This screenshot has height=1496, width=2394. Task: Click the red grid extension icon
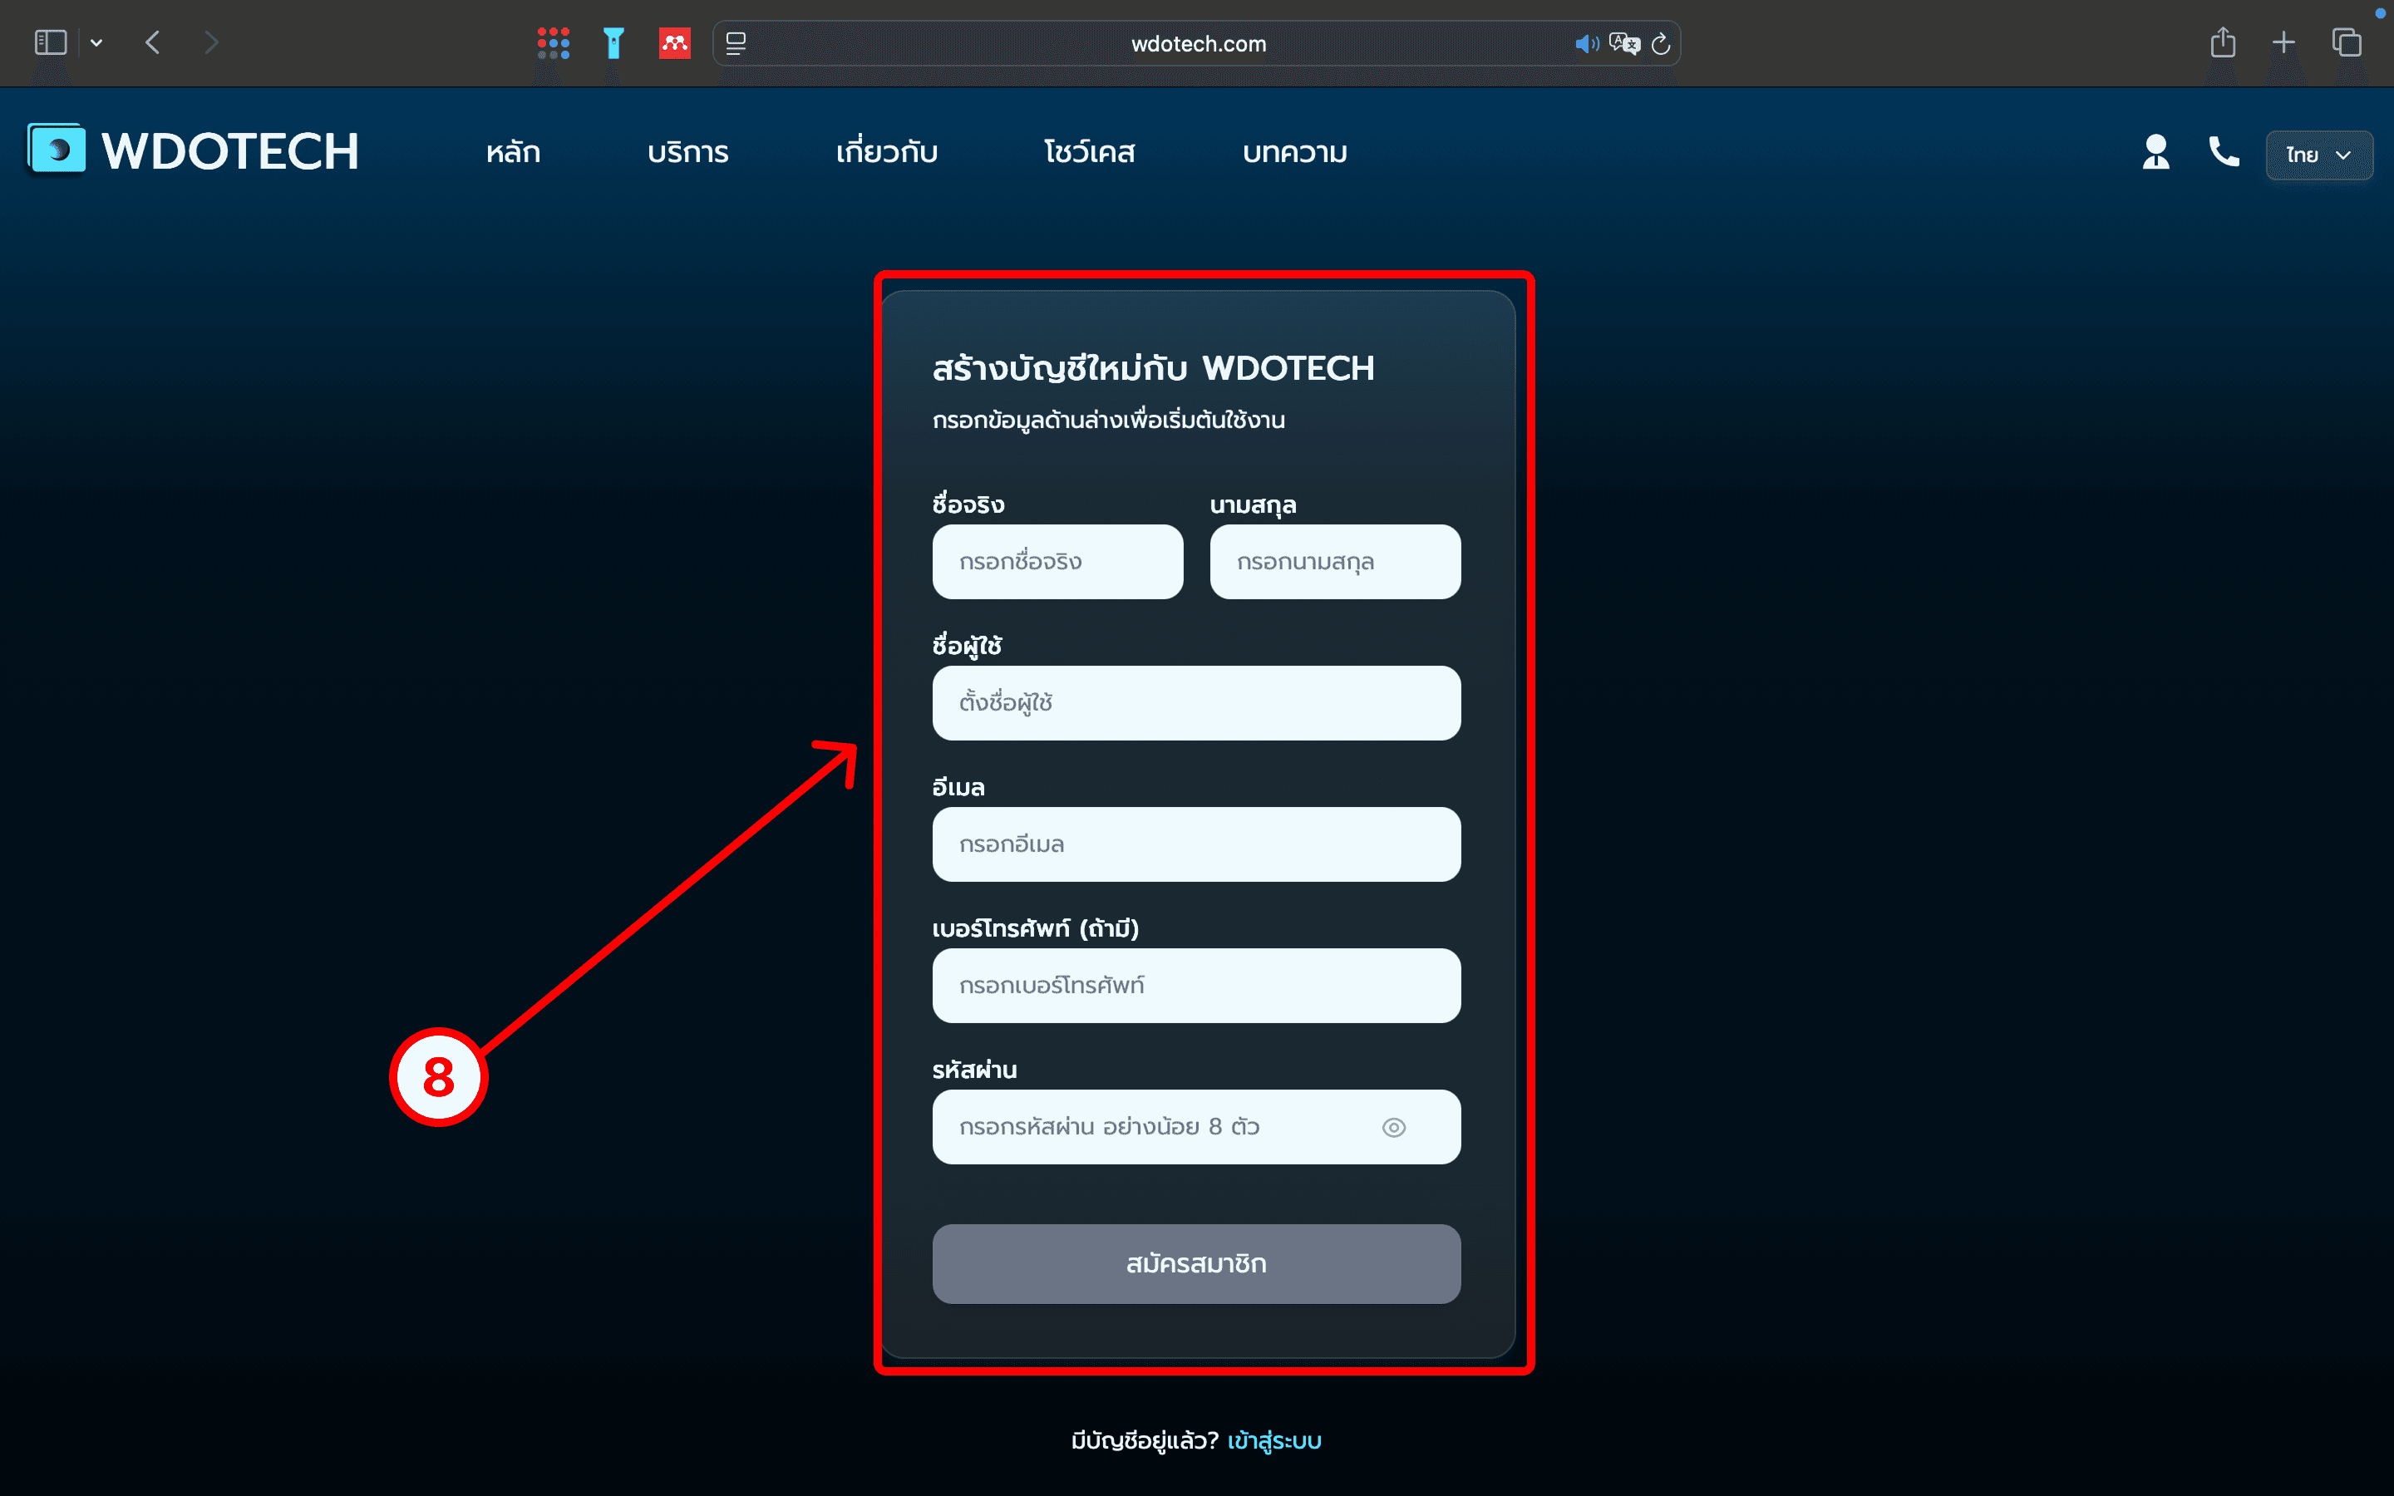click(x=553, y=43)
